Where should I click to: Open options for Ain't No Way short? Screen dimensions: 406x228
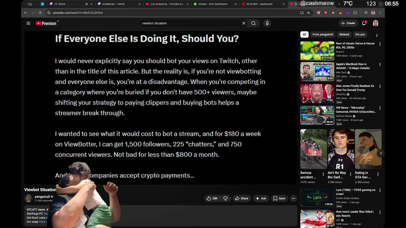point(350,174)
